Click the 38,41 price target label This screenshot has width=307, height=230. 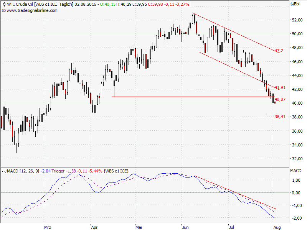pyautogui.click(x=279, y=117)
